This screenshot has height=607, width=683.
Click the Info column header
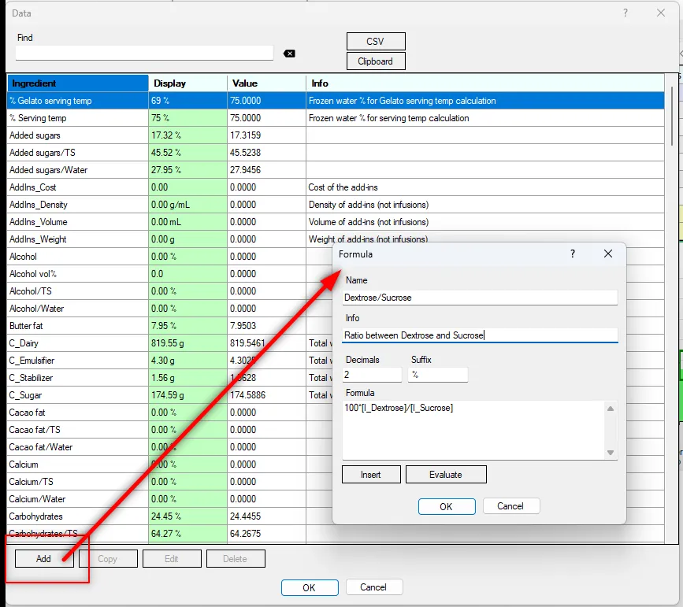pos(485,83)
